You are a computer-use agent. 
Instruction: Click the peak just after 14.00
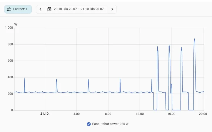tap(158, 47)
